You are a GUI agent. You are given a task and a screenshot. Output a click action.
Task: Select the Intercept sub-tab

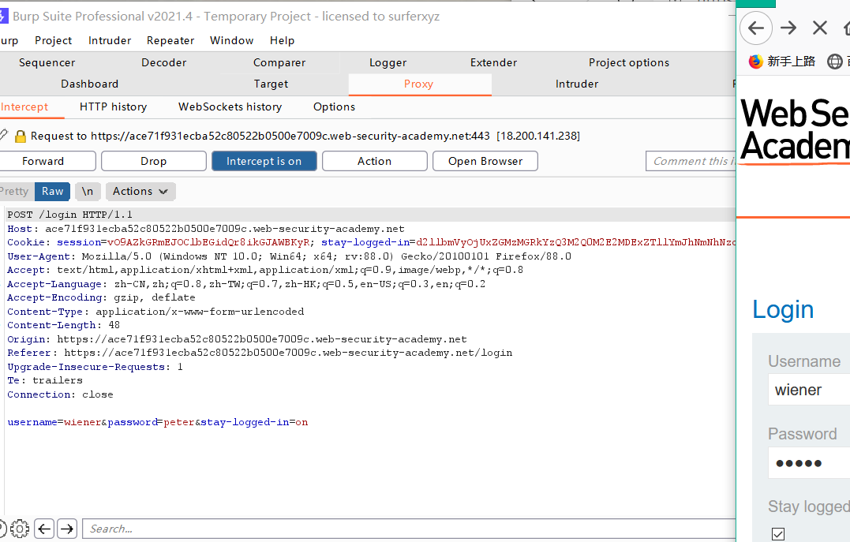click(24, 107)
